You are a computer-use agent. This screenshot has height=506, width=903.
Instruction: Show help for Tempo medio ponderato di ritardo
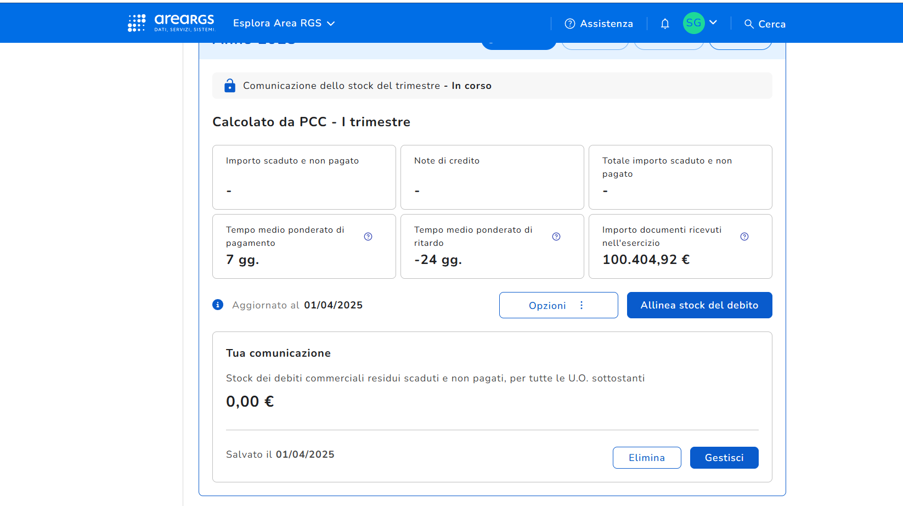(x=556, y=237)
